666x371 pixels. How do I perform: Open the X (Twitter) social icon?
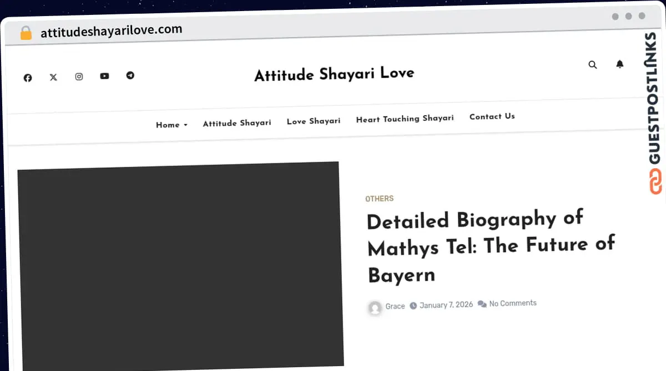pos(53,77)
